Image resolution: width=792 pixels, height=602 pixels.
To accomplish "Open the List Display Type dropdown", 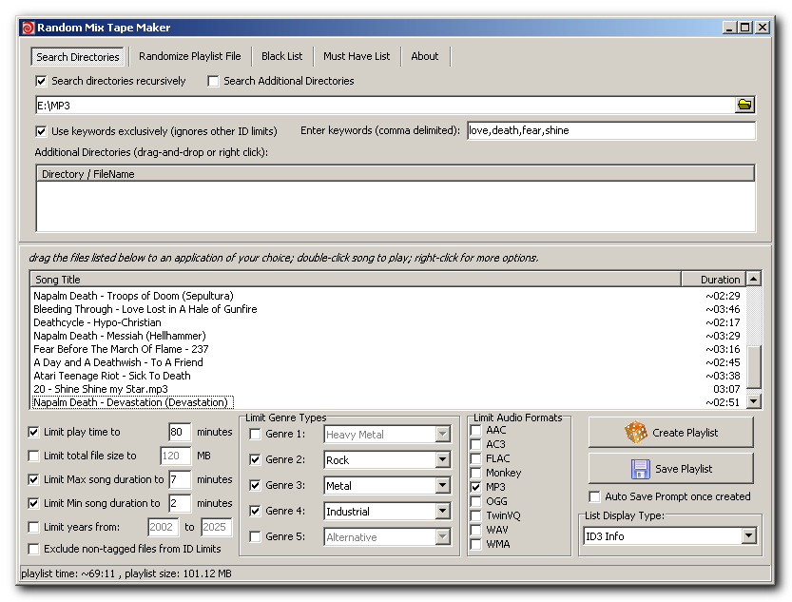I will (748, 536).
